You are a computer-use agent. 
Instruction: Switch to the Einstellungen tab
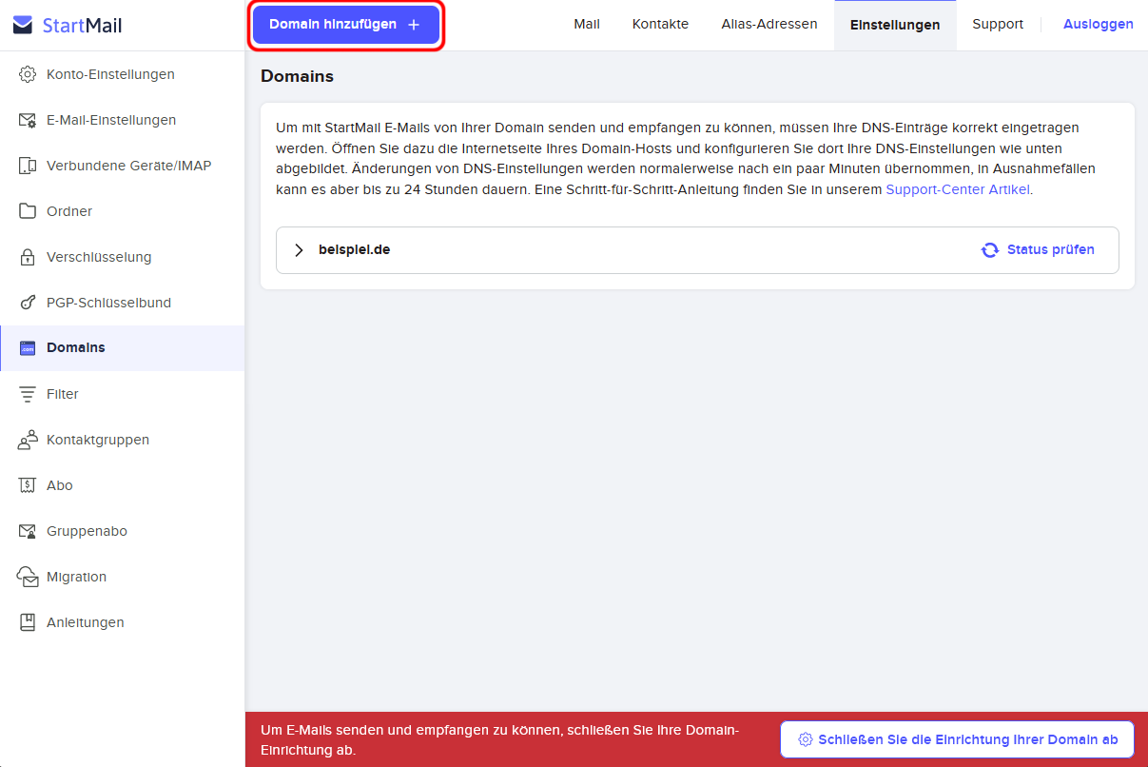[895, 25]
